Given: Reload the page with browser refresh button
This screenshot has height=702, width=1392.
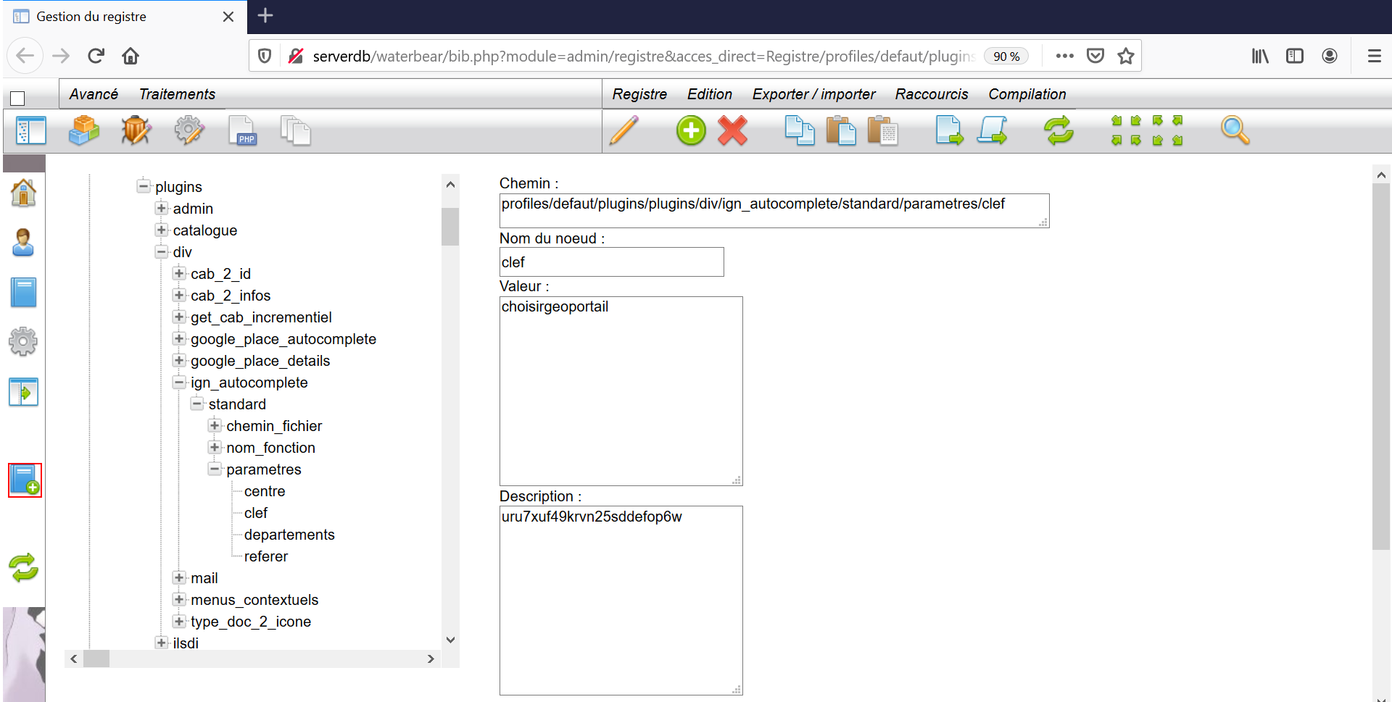Looking at the screenshot, I should 96,56.
